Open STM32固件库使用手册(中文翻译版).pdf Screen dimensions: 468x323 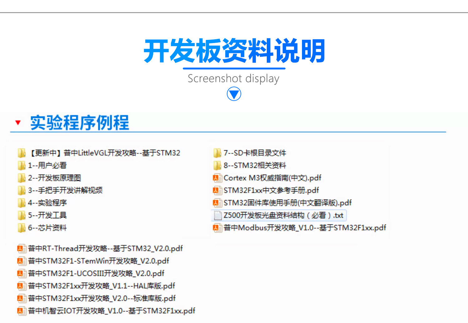point(287,203)
